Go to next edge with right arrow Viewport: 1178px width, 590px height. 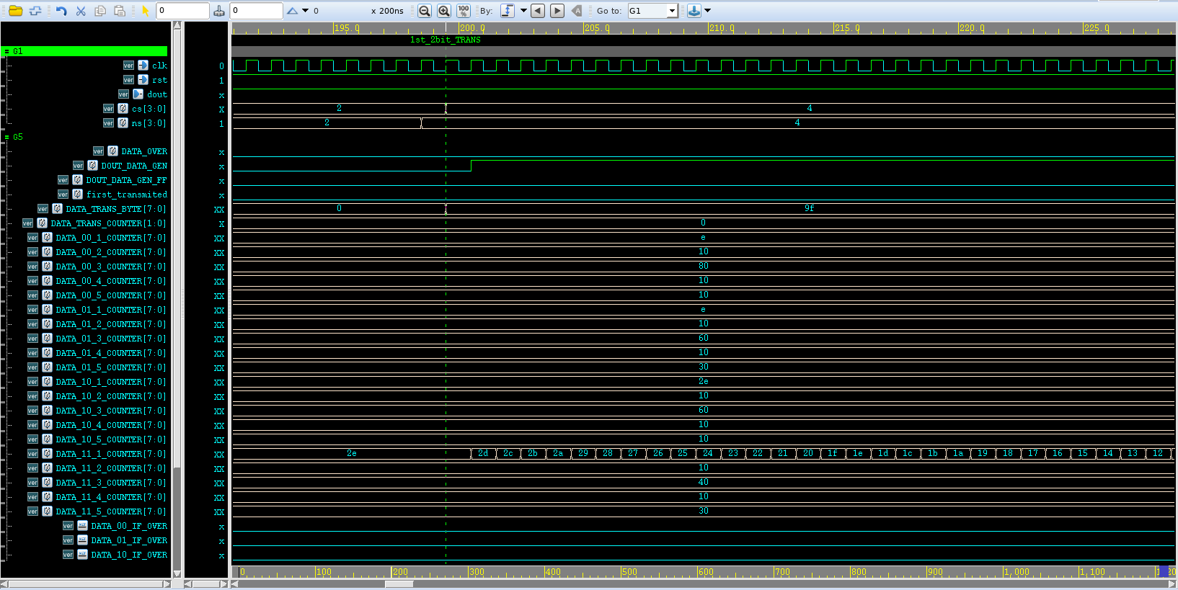[557, 10]
